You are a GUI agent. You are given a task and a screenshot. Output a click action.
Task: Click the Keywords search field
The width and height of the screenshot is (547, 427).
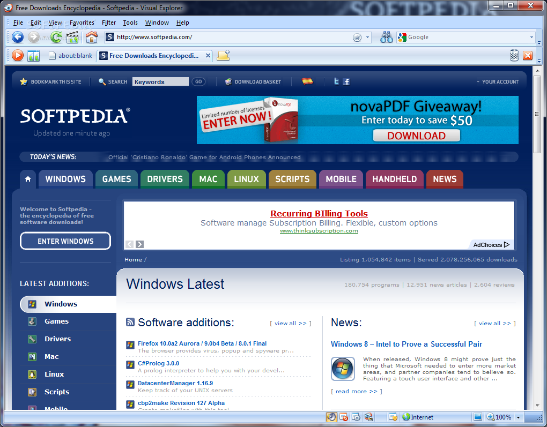click(160, 81)
